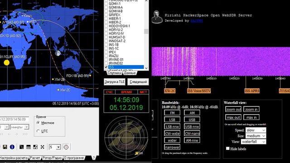Click the portrait logo of WebSDR
Image resolution: width=290 pixels, height=163 pixels.
157,17
